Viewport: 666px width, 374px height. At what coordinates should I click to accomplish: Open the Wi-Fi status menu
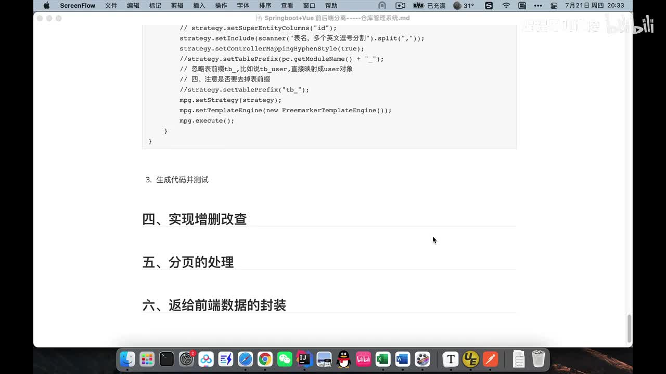click(506, 6)
